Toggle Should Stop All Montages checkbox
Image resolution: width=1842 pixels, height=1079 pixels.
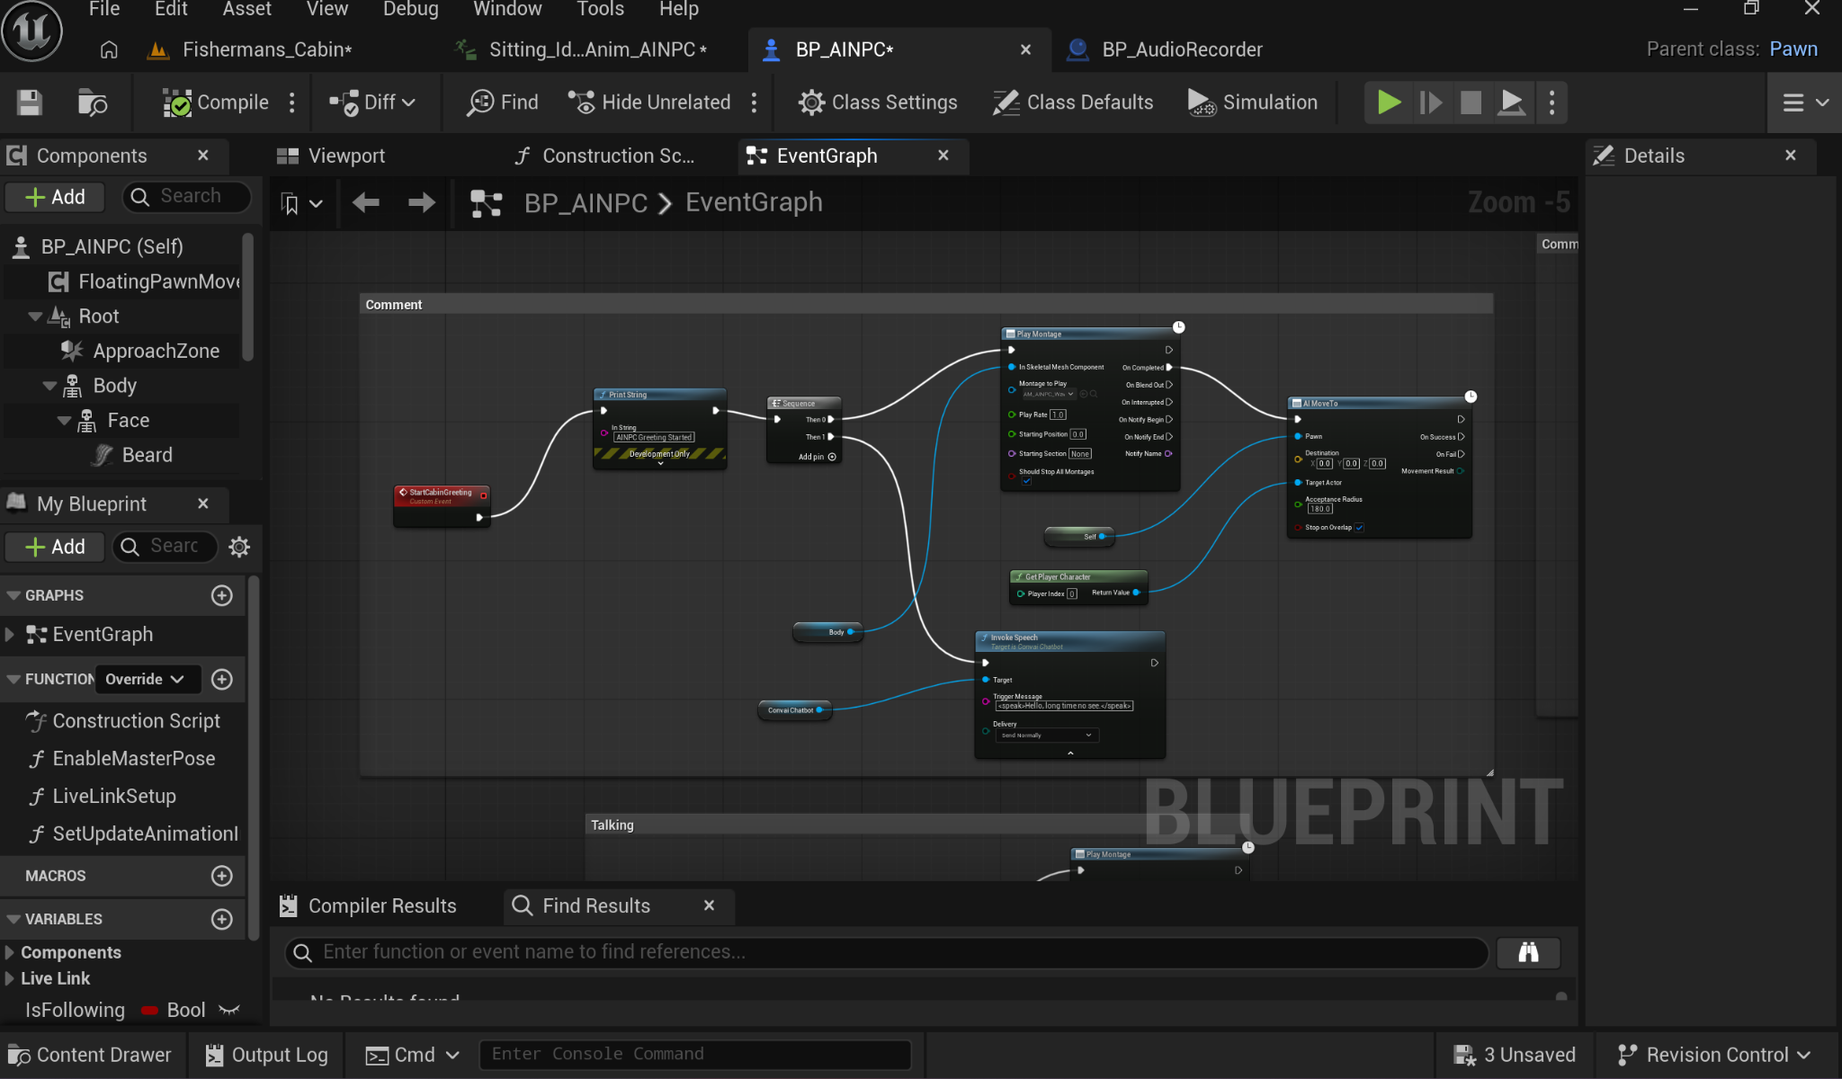(x=1026, y=481)
